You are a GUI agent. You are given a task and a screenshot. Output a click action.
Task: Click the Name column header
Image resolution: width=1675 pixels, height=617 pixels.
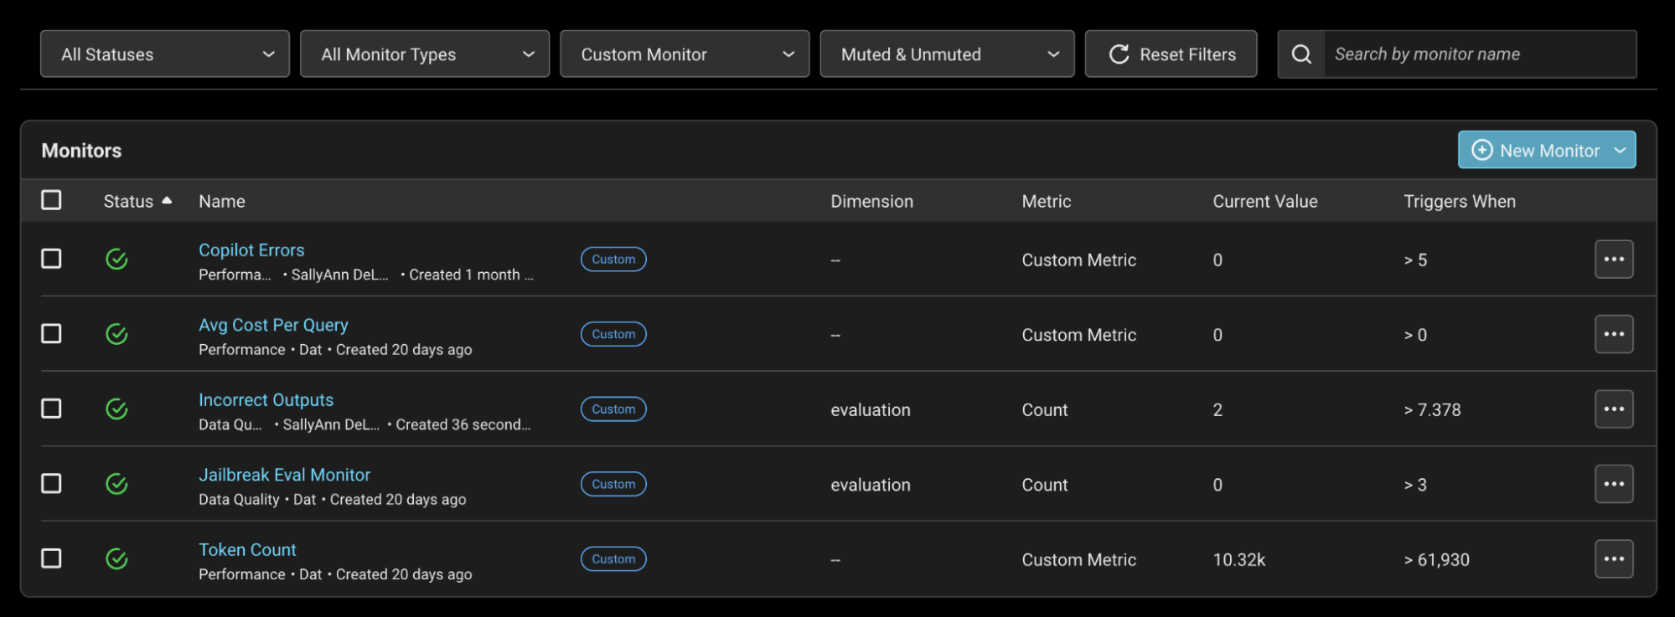click(x=222, y=202)
